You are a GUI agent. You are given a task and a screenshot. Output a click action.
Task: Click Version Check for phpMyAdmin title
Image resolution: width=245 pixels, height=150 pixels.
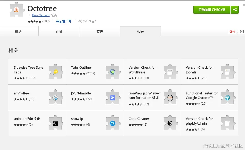(199, 121)
